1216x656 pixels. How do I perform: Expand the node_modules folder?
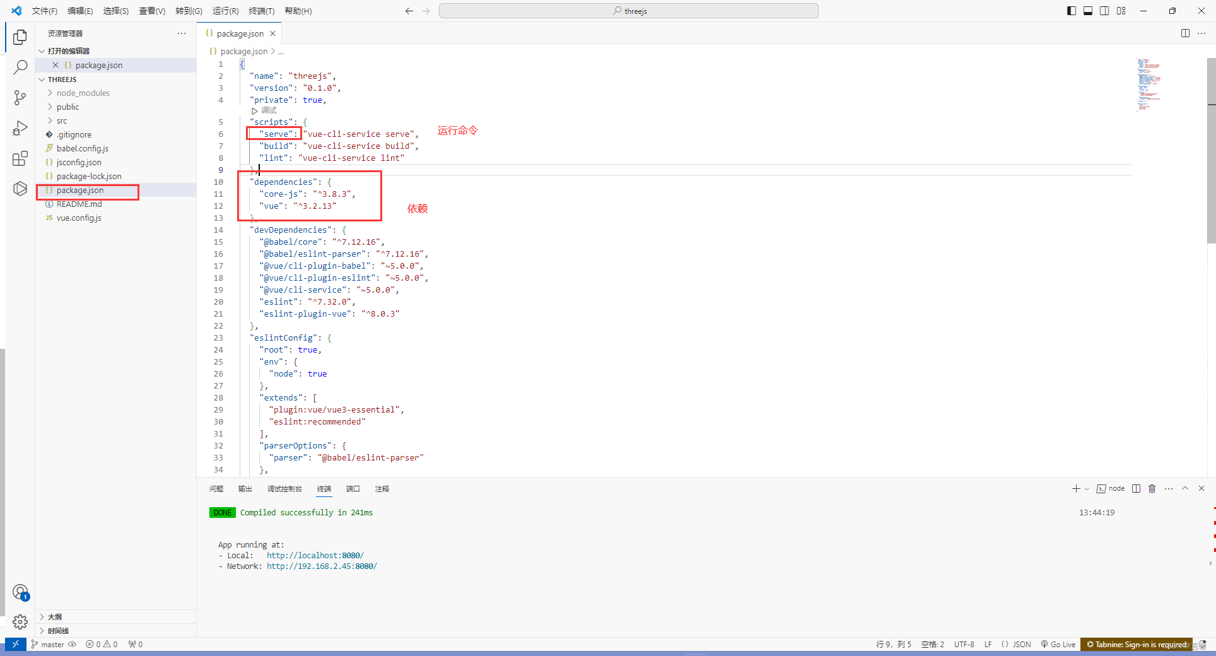click(83, 93)
